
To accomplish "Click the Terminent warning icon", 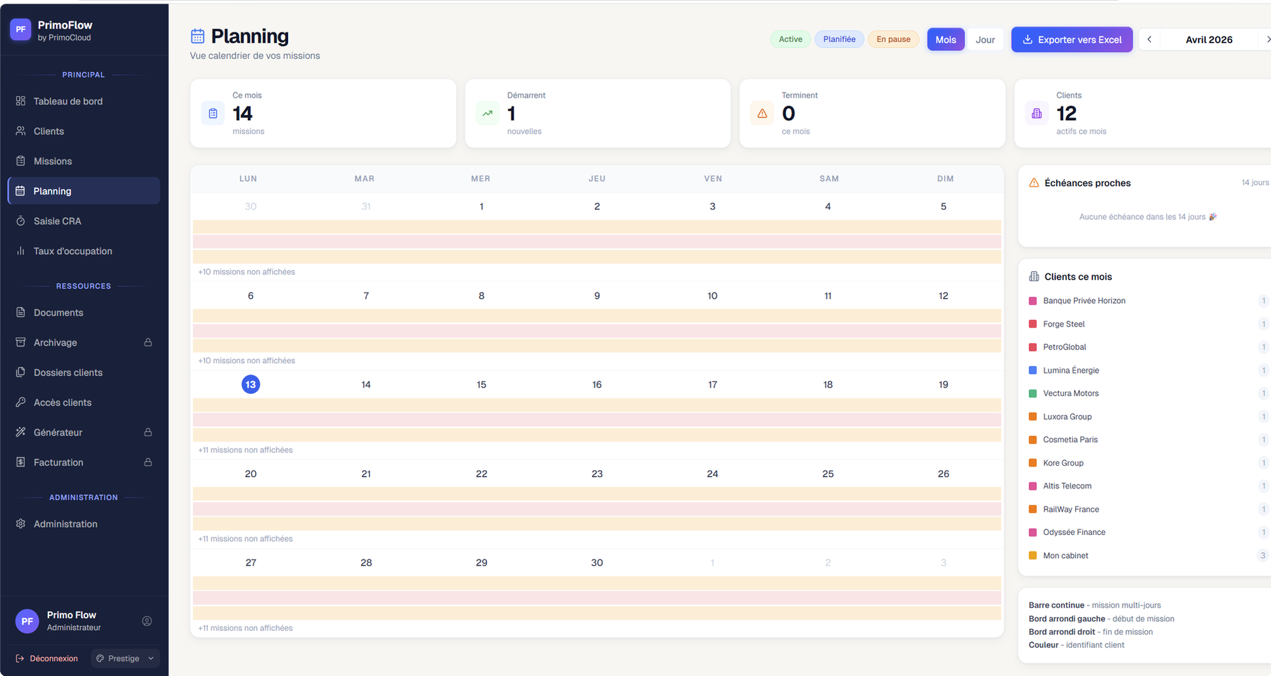I will [762, 113].
